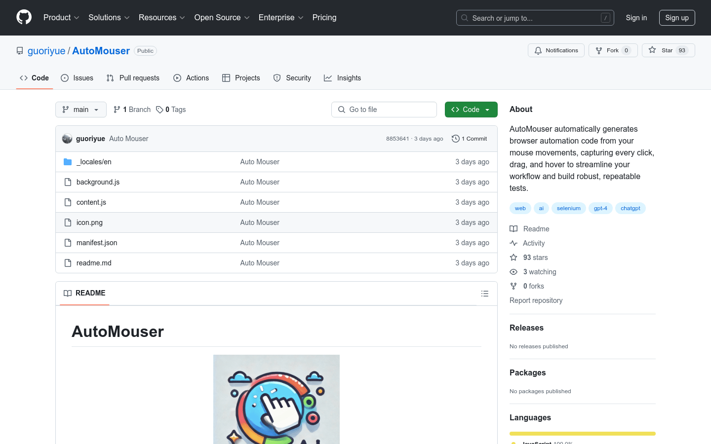This screenshot has width=711, height=444.
Task: Click the book icon next to Readme link
Action: (513, 229)
